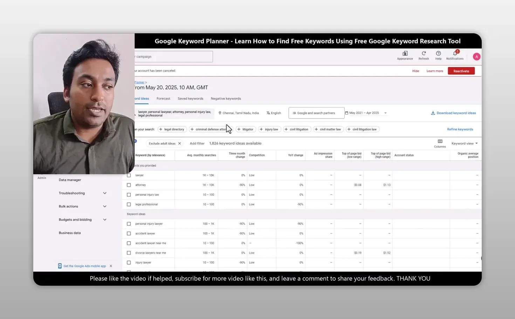Click the calendar icon beside May 2021 – Apr 2025
Screen dimensions: 515x319
pos(346,113)
